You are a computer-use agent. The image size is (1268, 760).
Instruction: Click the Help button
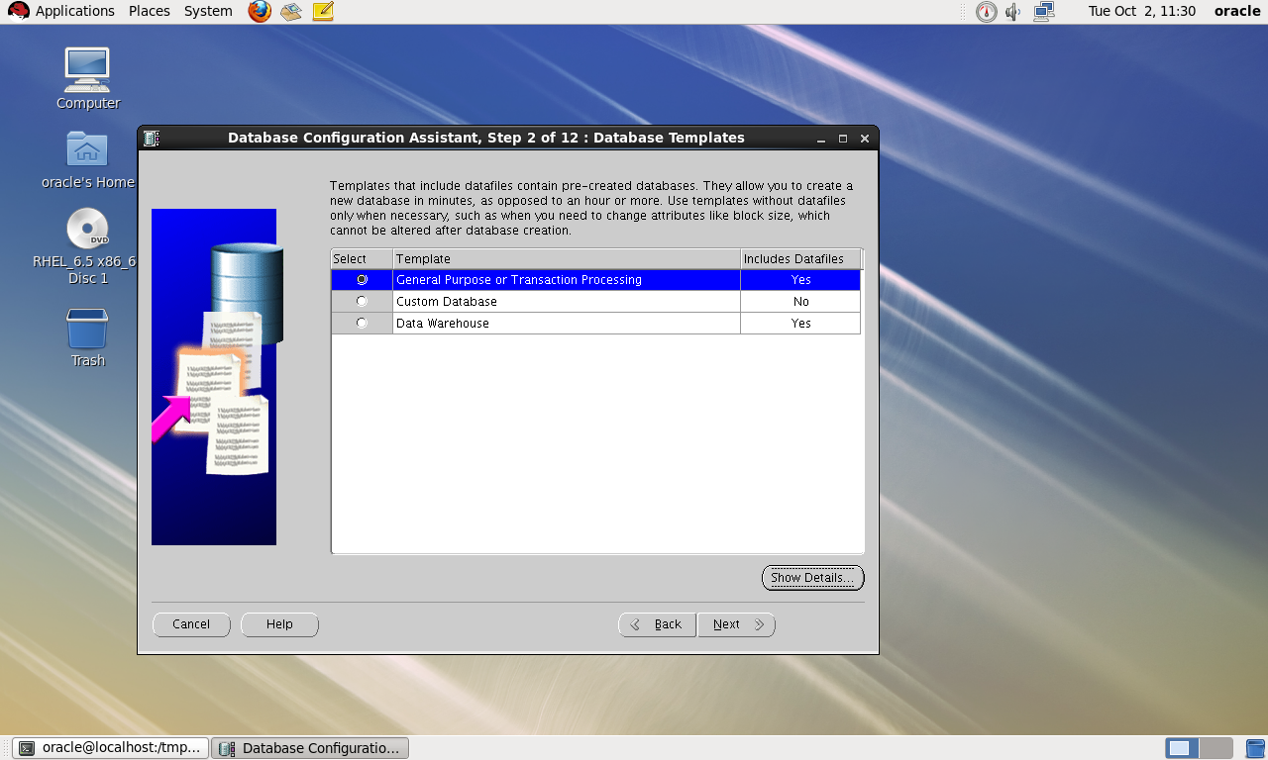279,624
